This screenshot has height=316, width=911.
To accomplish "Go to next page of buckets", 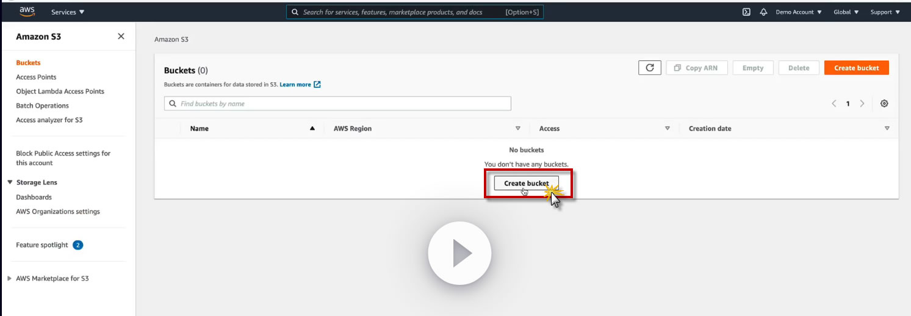I will (862, 104).
